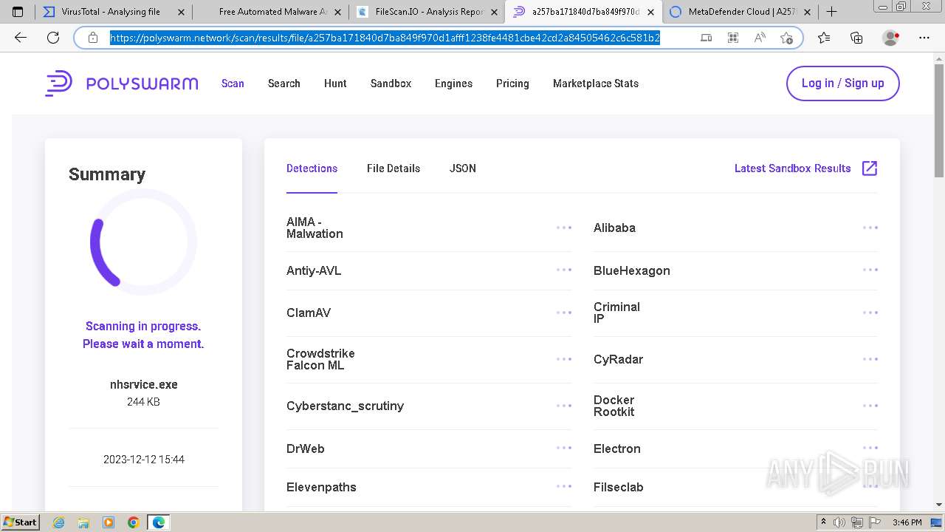The image size is (945, 532).
Task: Open Marketplace Stats nav item
Action: (x=596, y=83)
